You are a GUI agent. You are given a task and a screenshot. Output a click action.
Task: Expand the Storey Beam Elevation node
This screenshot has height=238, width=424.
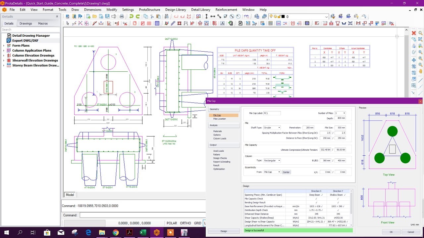coord(4,65)
